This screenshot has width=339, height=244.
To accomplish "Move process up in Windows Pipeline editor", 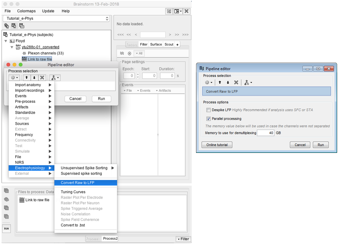I will click(x=220, y=82).
